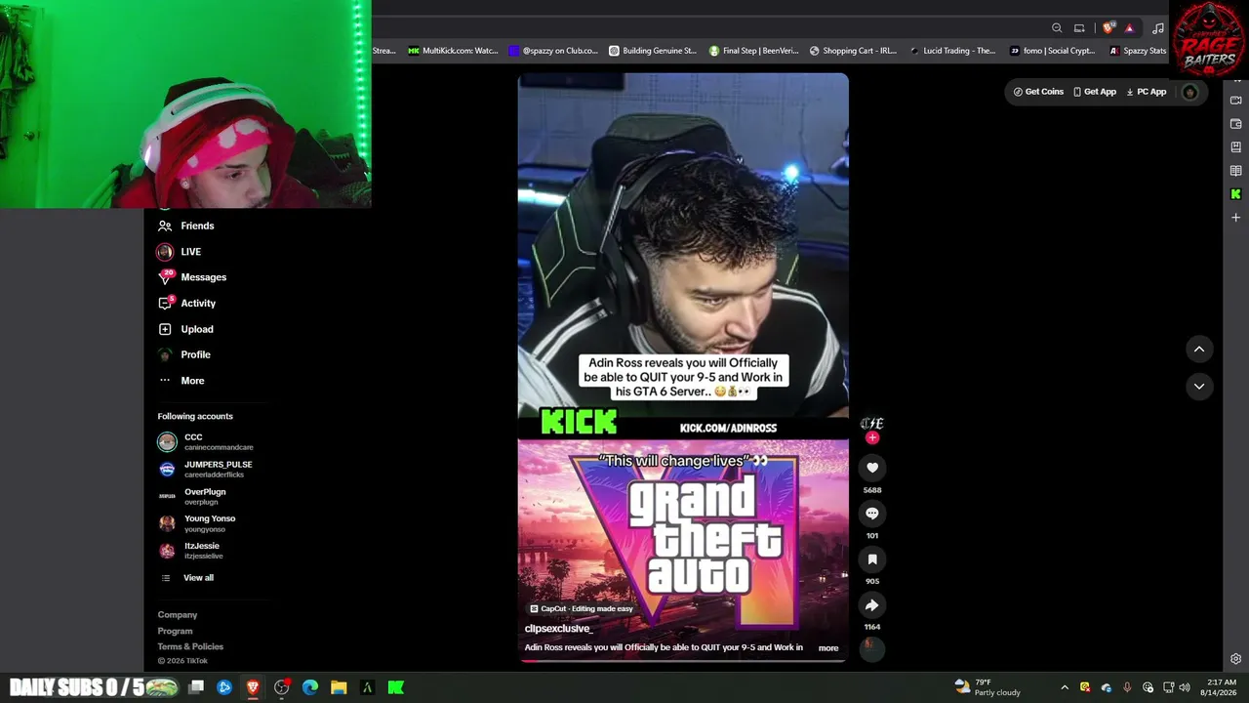Open ItzJessie following account

point(191,551)
